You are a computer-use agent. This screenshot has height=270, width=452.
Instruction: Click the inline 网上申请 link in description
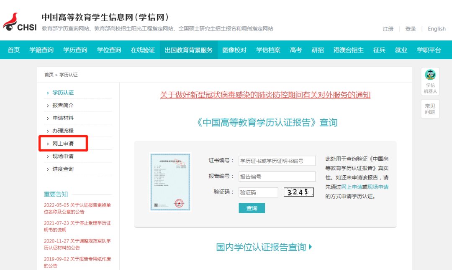pos(352,187)
